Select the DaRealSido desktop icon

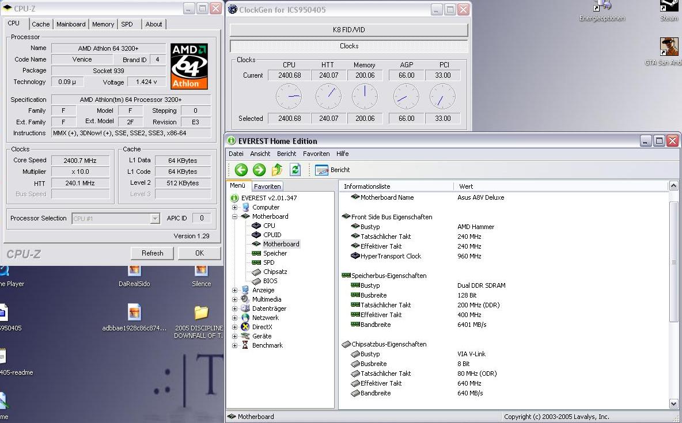tap(134, 276)
